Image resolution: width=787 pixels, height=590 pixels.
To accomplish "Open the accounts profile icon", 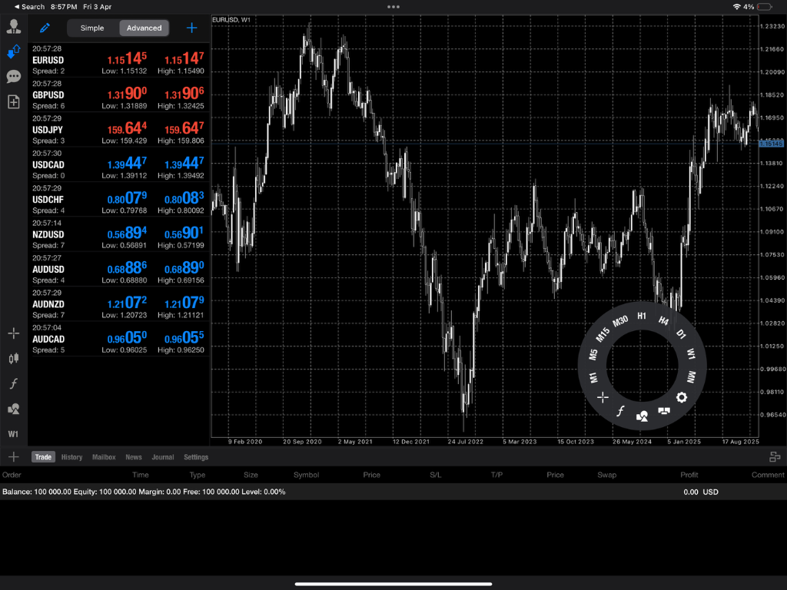I will click(x=14, y=26).
